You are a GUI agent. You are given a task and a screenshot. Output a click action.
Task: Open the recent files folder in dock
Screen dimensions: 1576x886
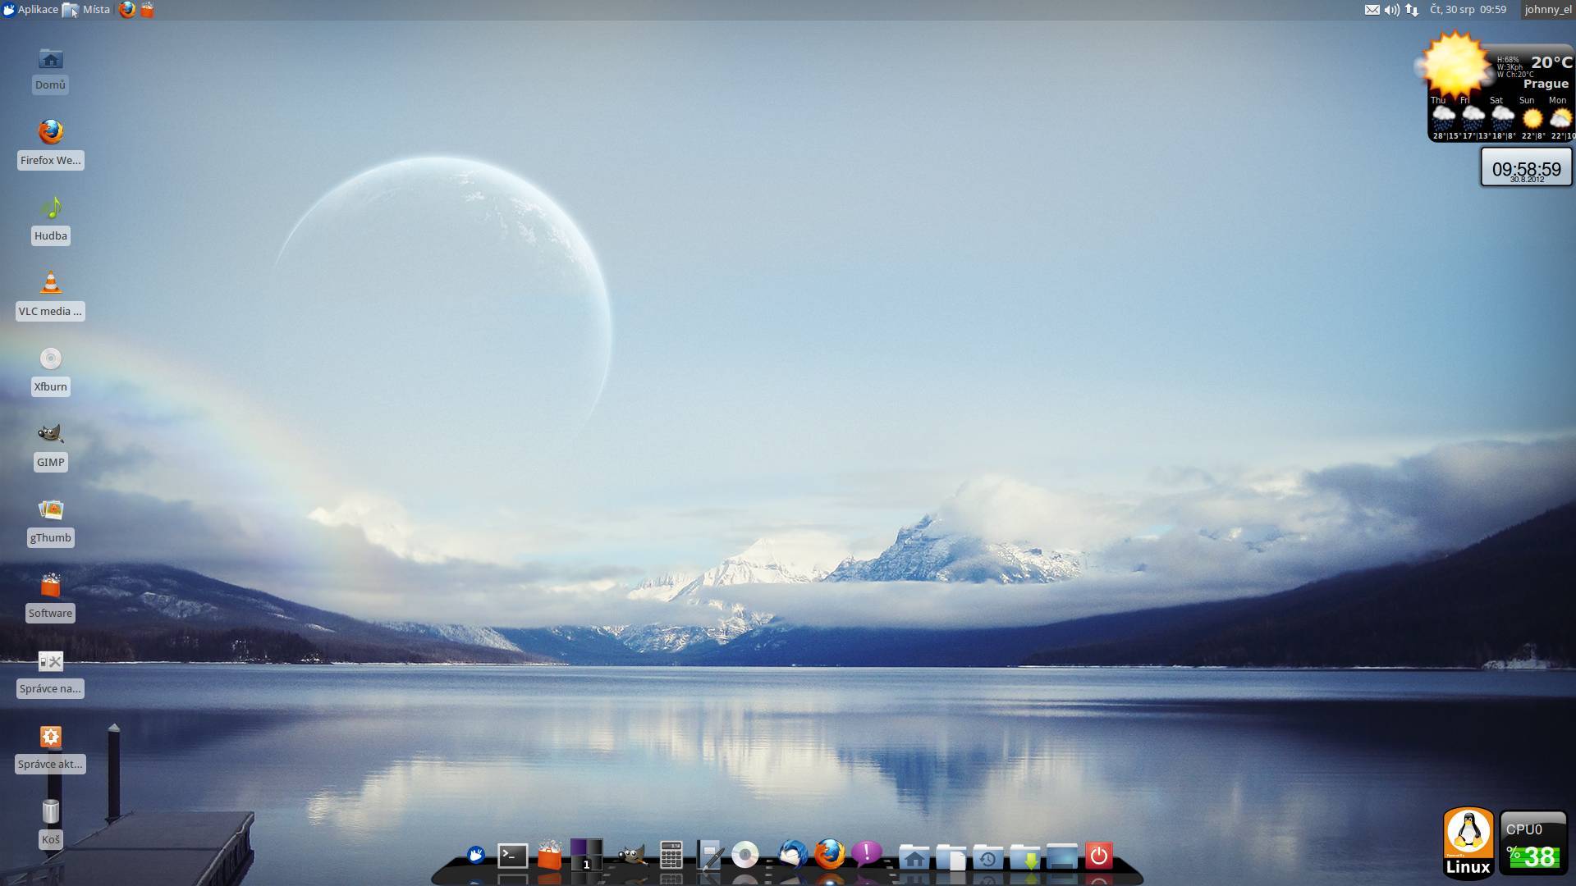(987, 856)
